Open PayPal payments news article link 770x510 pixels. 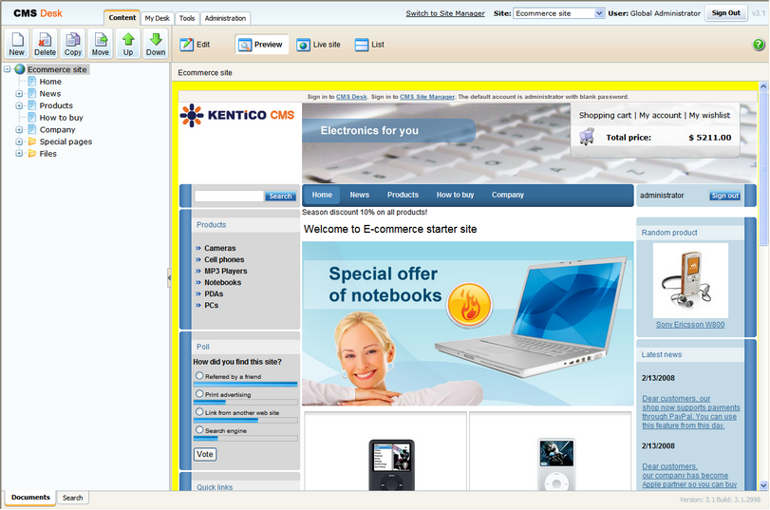690,412
